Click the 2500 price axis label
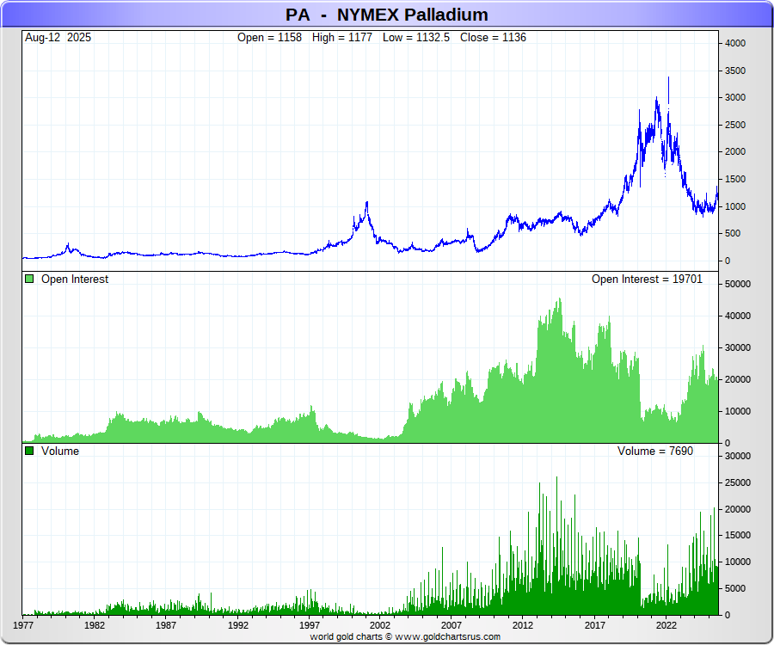 click(735, 125)
